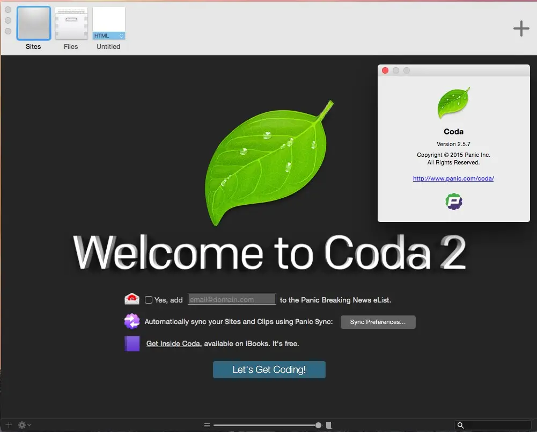The image size is (537, 432).
Task: Click Let's Get Coding button
Action: [269, 370]
